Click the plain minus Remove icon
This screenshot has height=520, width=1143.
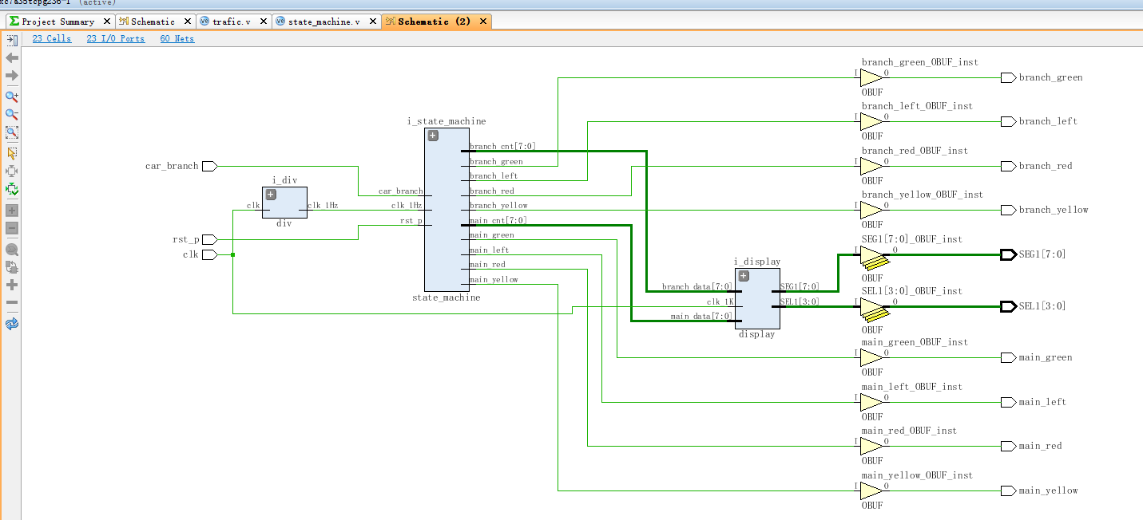12,303
